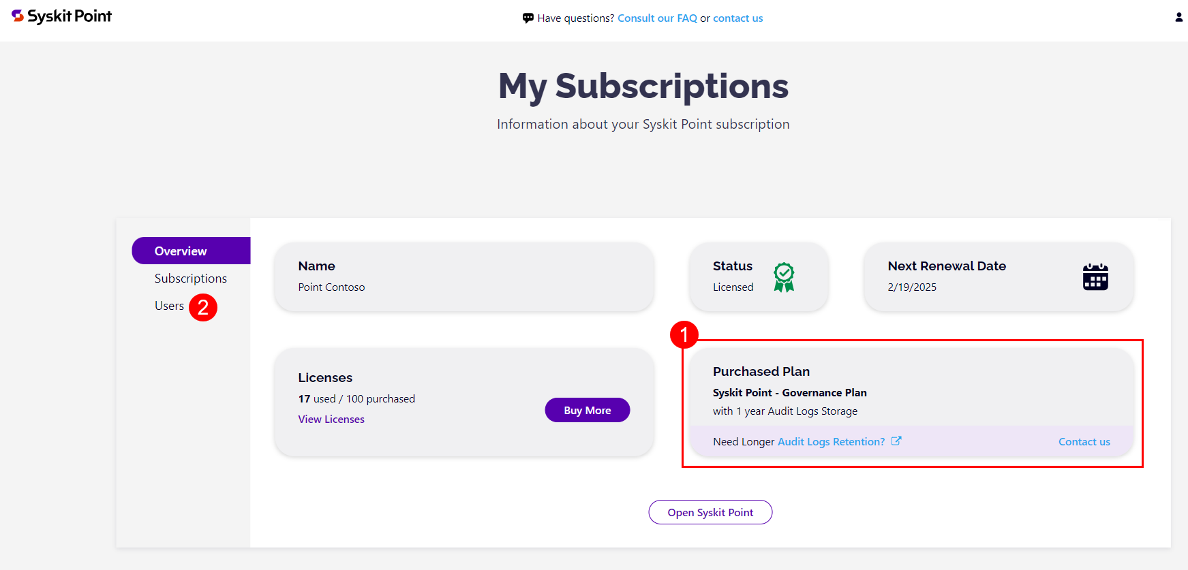This screenshot has width=1188, height=570.
Task: Click contact us in the header
Action: (x=737, y=18)
